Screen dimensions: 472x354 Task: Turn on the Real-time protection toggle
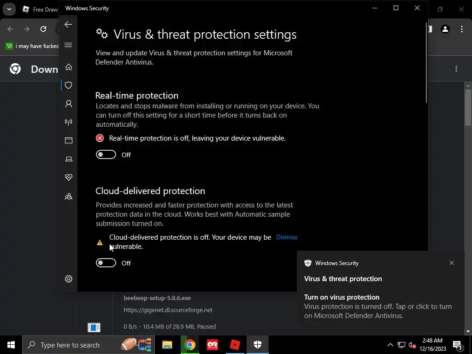(x=106, y=154)
